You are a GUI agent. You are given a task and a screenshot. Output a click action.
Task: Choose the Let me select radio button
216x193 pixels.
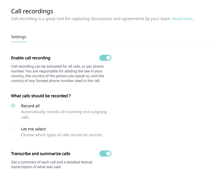coord(13,129)
